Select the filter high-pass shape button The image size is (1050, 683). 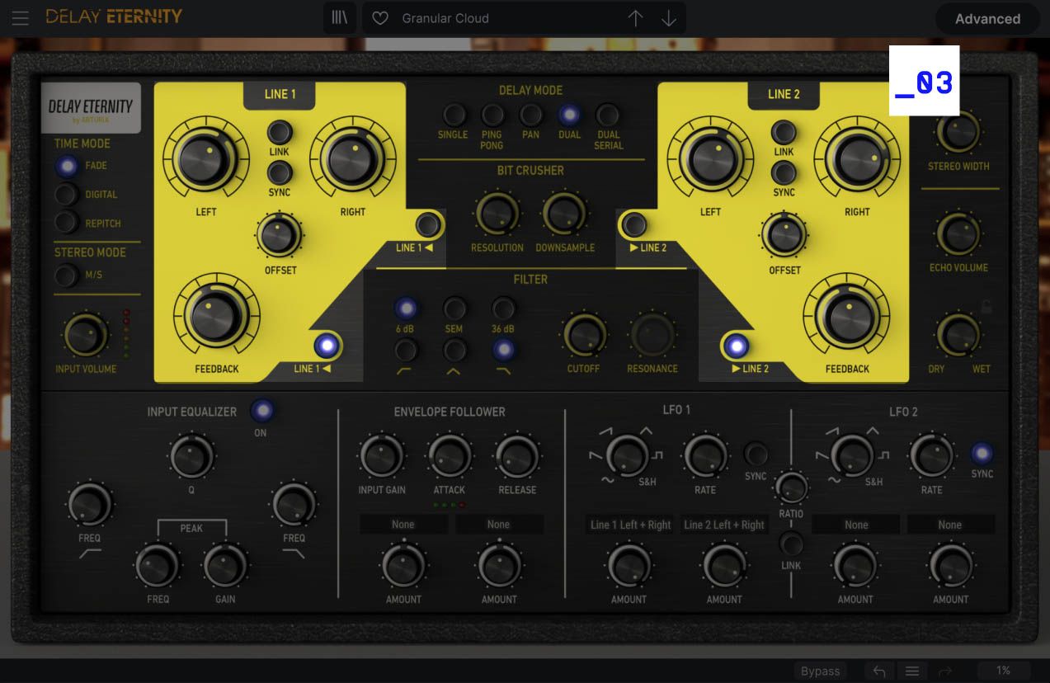pos(406,351)
